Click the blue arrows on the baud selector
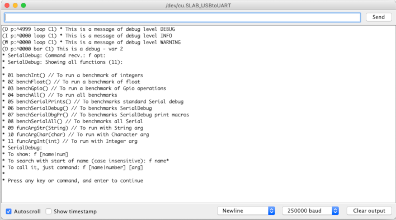Screen dimensions: 396x220 [336, 210]
